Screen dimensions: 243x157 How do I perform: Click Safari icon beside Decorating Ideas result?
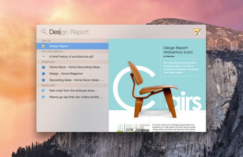point(43,80)
